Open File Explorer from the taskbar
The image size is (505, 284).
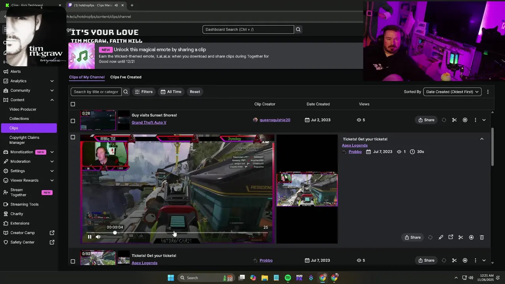click(x=265, y=278)
